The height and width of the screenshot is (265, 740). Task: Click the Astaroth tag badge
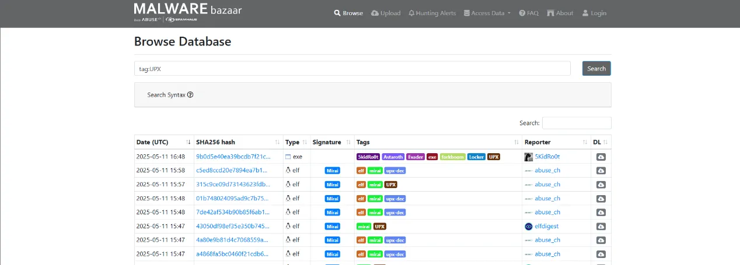[x=393, y=157]
